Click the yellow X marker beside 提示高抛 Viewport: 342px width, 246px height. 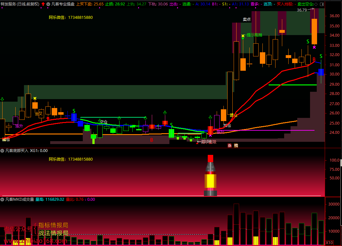pos(243,36)
